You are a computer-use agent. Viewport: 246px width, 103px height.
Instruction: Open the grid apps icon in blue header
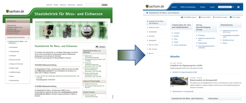coord(238,7)
